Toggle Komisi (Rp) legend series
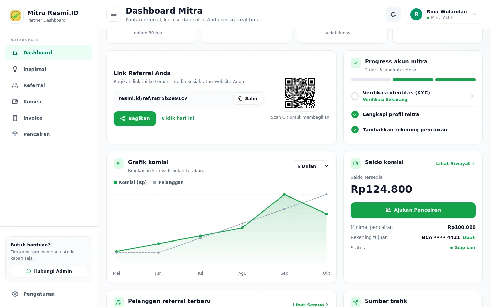Image resolution: width=491 pixels, height=307 pixels. [130, 182]
